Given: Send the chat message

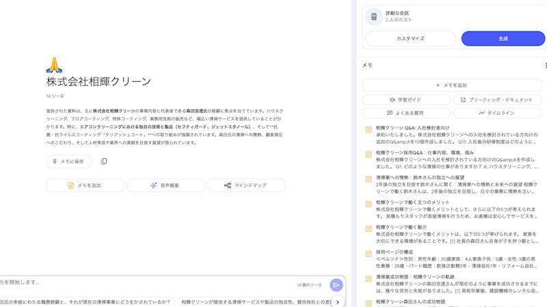Looking at the screenshot, I should pos(336,285).
